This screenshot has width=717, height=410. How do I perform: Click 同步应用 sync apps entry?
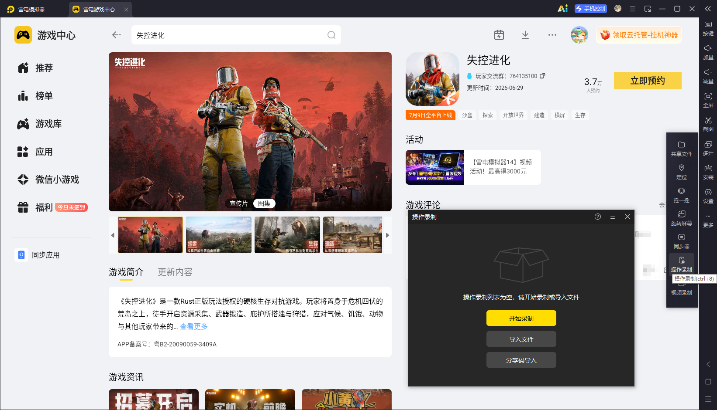(37, 255)
